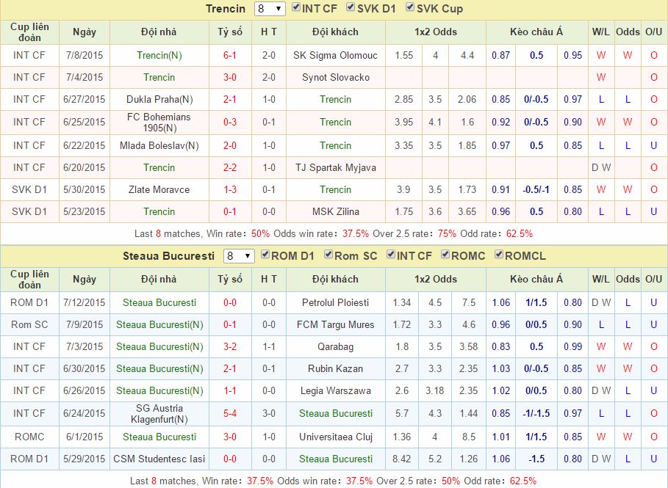
Task: Open FCM Targu Mures team link
Action: click(335, 325)
